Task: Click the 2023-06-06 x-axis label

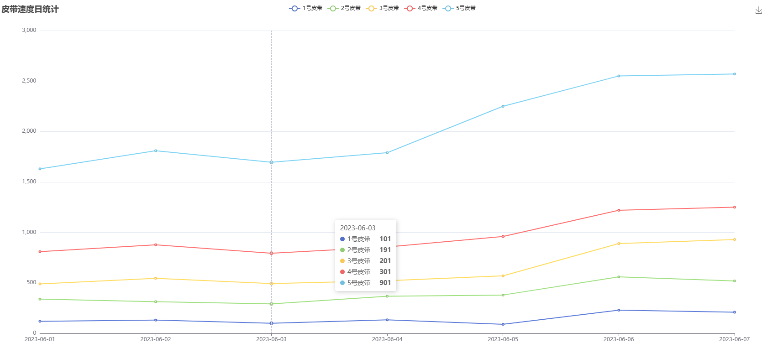Action: pos(619,339)
